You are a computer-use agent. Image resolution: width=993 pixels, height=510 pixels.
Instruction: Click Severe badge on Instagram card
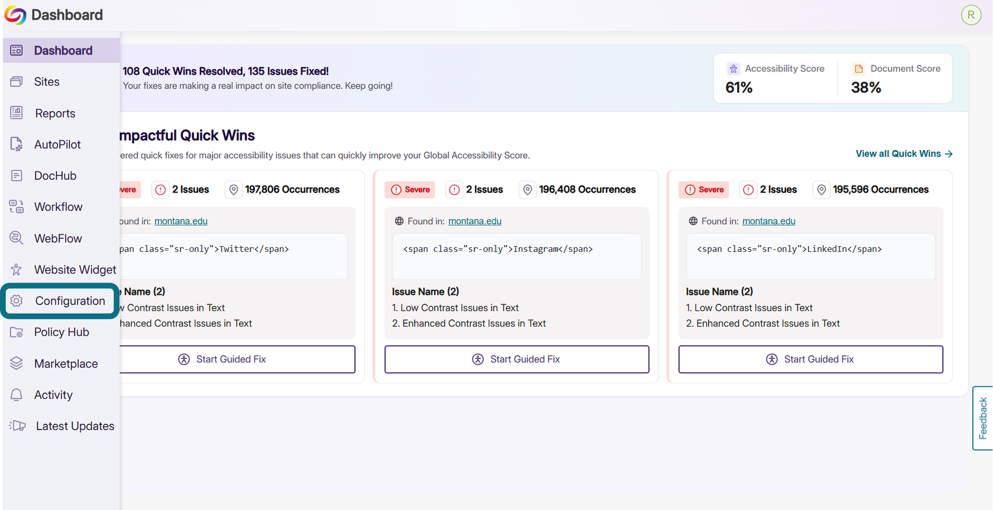tap(410, 190)
